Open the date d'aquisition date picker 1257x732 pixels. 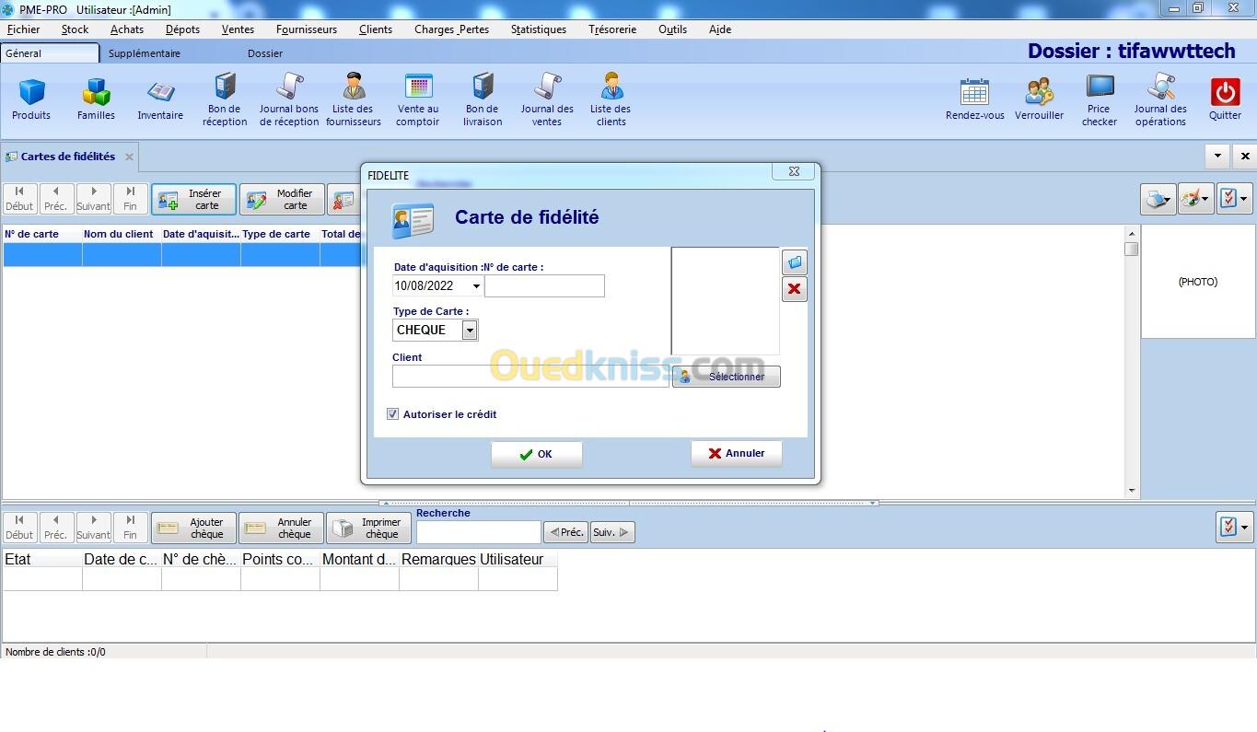click(x=475, y=286)
